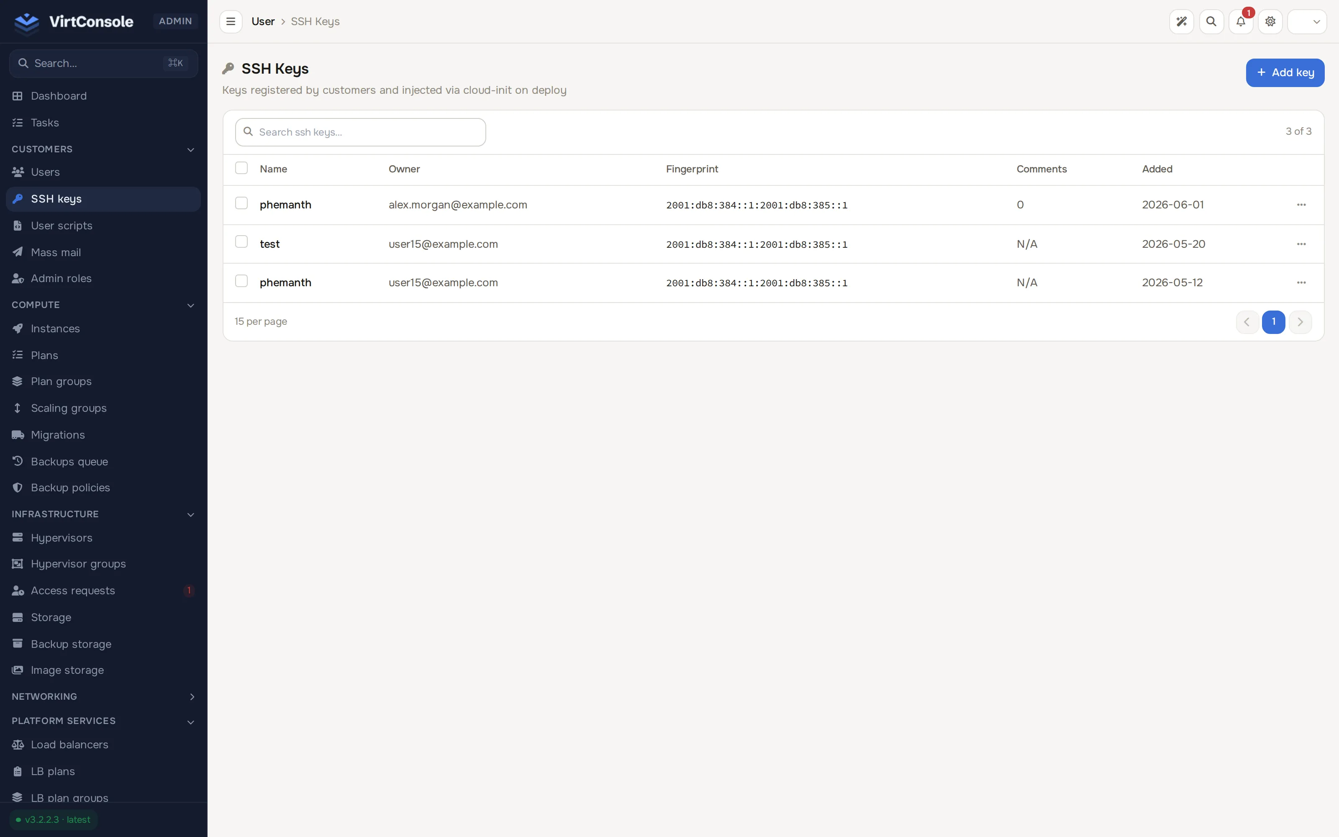Focus the Search ssh keys field
Image resolution: width=1339 pixels, height=837 pixels.
(360, 132)
